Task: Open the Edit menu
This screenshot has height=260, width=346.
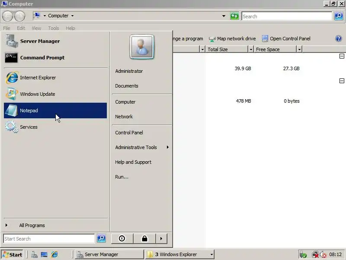Action: tap(21, 28)
